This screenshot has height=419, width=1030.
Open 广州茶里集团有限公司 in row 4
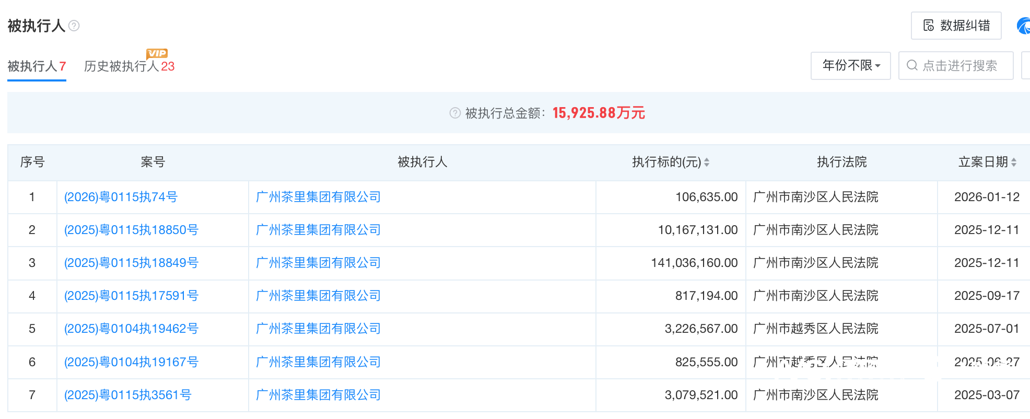[x=318, y=296]
